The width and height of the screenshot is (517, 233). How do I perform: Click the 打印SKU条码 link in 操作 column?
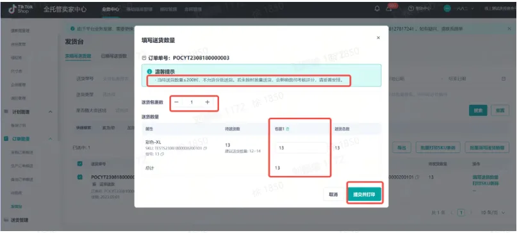486,184
